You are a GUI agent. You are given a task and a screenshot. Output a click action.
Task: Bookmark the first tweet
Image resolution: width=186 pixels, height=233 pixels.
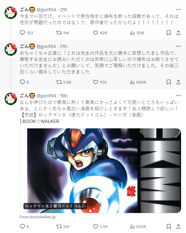(169, 33)
